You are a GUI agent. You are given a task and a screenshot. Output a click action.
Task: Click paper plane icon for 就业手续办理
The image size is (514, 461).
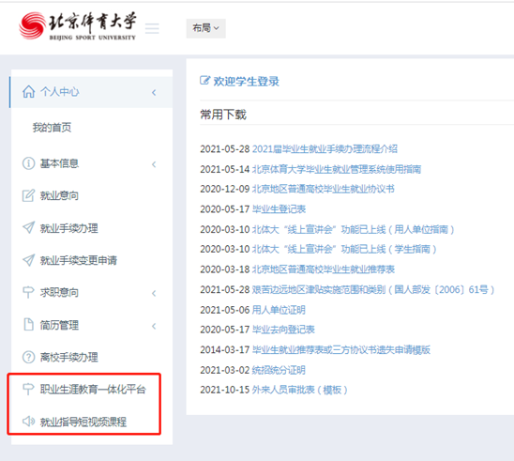[x=28, y=227]
